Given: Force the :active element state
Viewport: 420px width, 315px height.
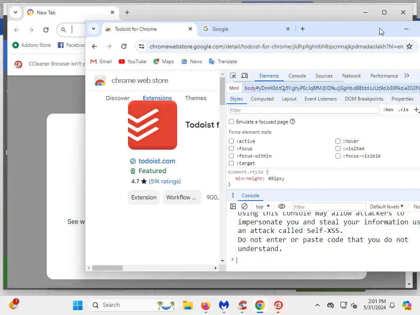Looking at the screenshot, I should point(231,141).
